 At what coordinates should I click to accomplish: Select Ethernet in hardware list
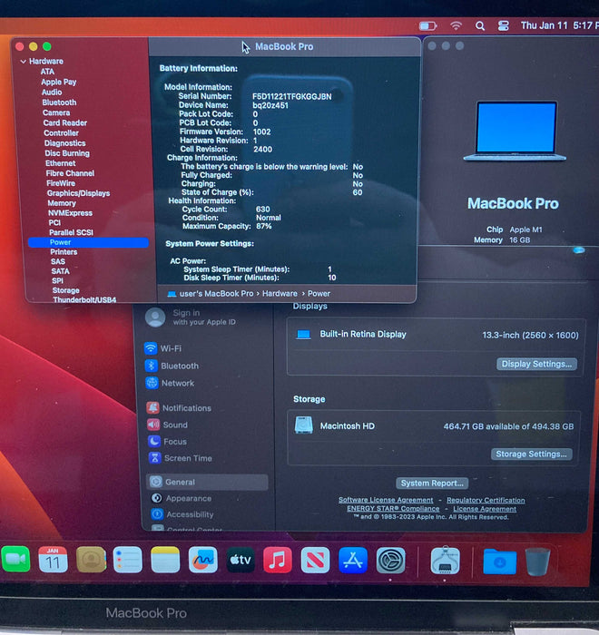click(61, 163)
